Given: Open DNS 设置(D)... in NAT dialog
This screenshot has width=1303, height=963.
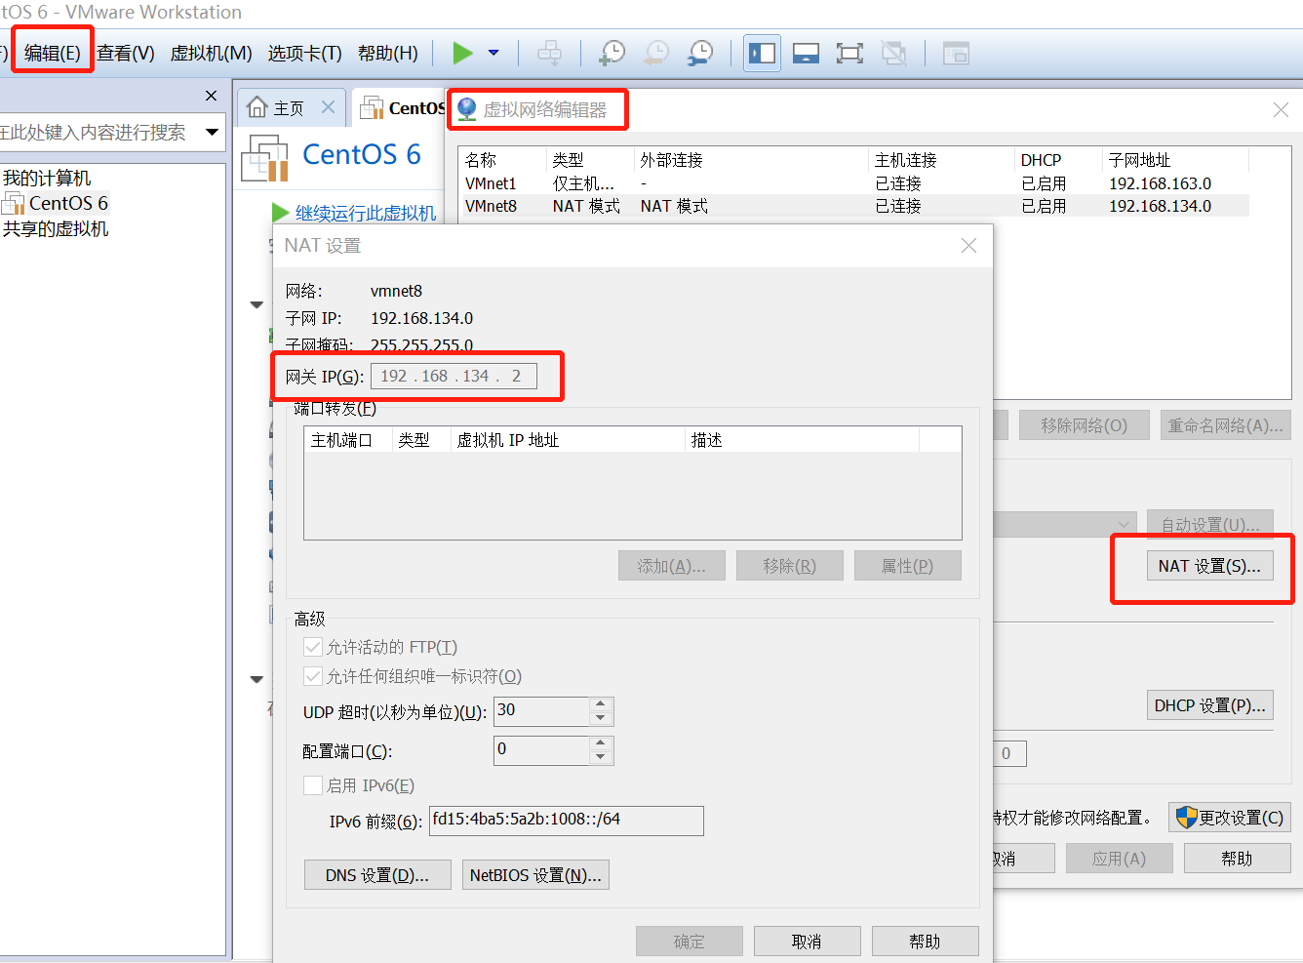Looking at the screenshot, I should click(x=377, y=875).
